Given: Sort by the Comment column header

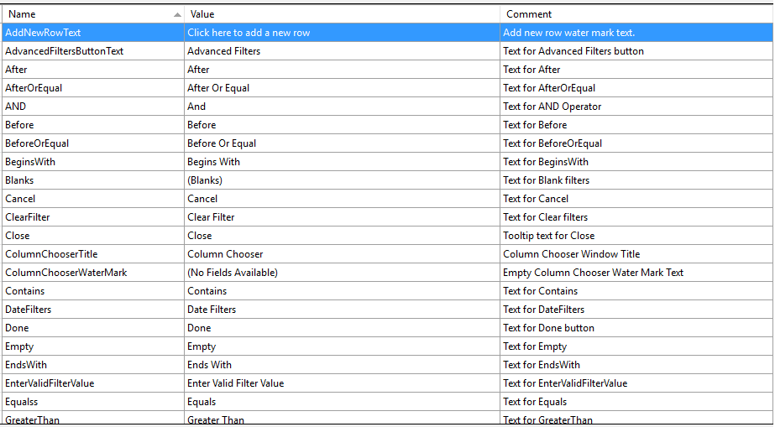Looking at the screenshot, I should (529, 14).
